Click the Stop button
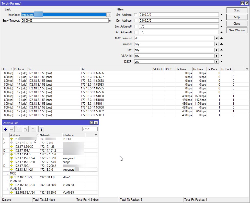The height and width of the screenshot is (203, 250). [237, 17]
